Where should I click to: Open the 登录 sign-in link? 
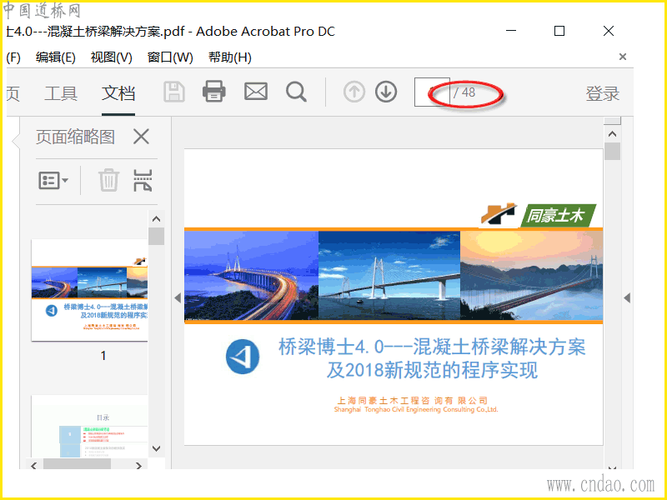point(602,93)
